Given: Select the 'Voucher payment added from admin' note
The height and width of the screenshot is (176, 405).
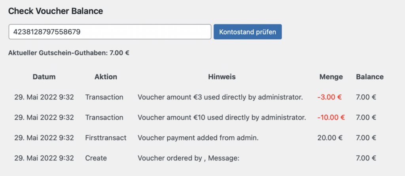Looking at the screenshot, I should 198,138.
